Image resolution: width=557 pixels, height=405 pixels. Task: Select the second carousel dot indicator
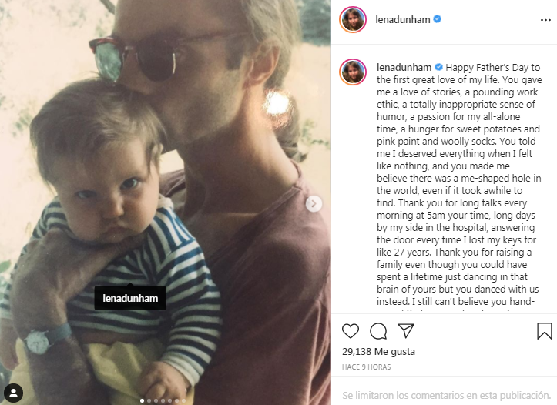[x=149, y=400]
